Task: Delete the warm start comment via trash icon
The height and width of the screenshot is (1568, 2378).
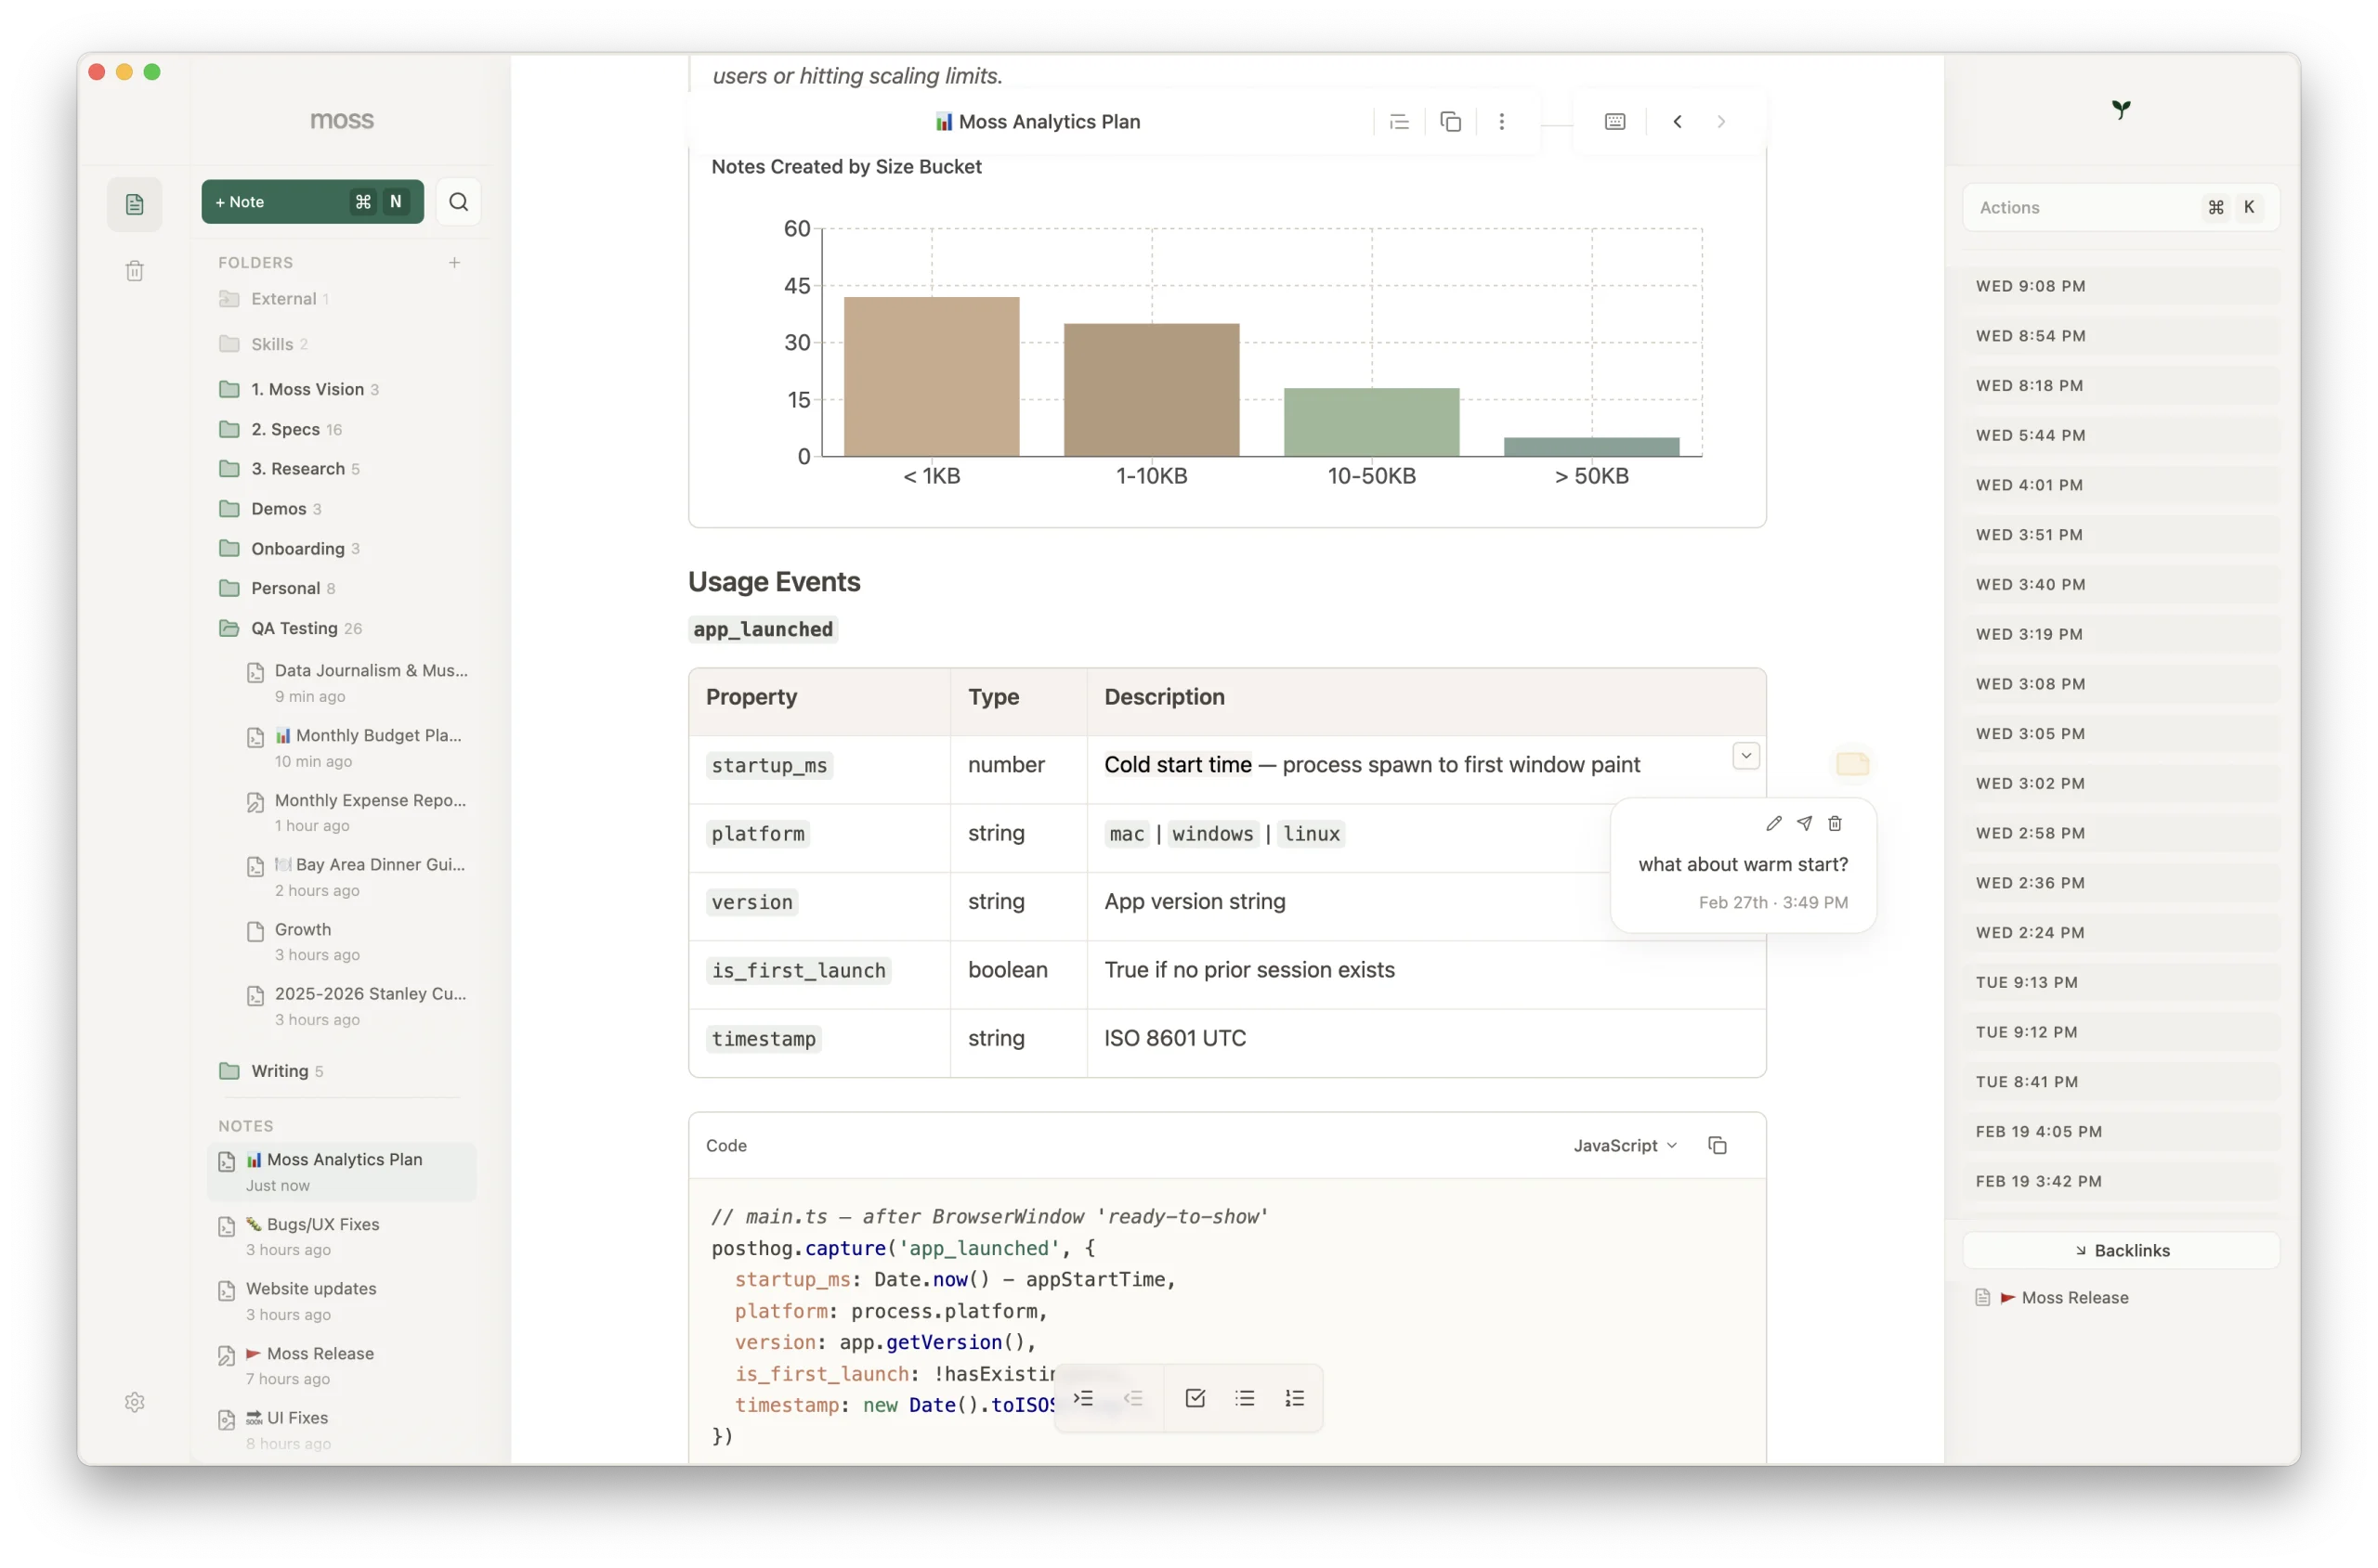Action: 1834,823
